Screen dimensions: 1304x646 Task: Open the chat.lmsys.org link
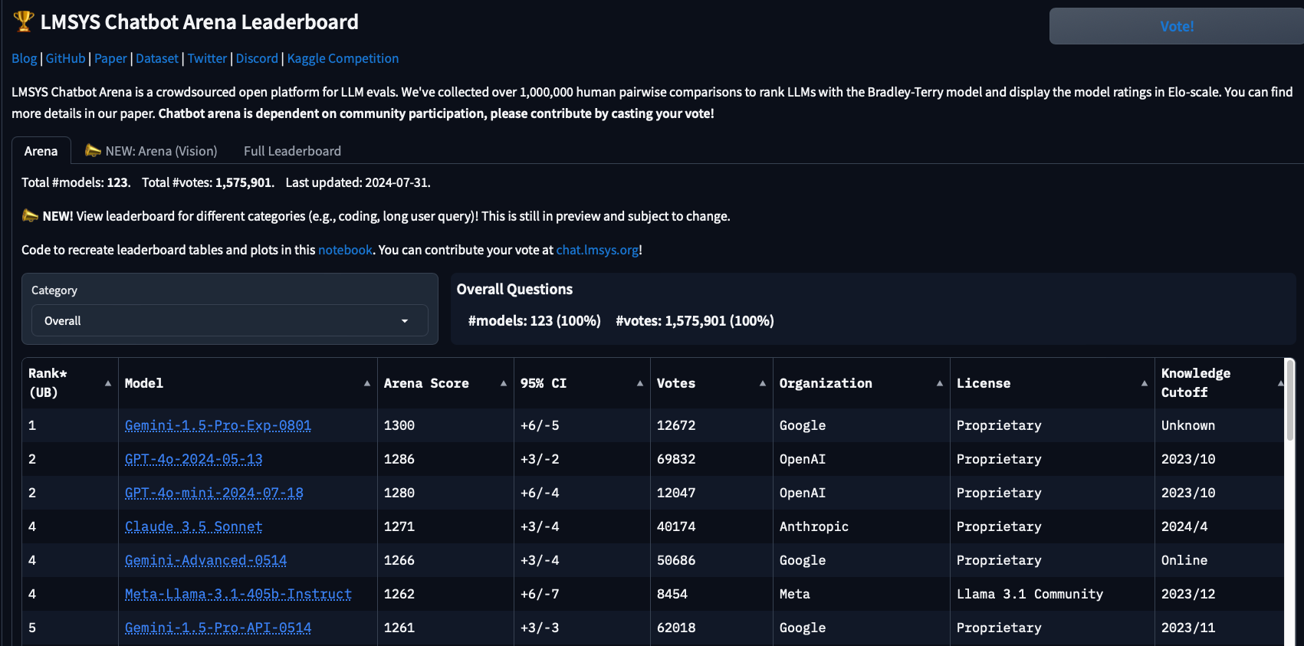(x=597, y=250)
